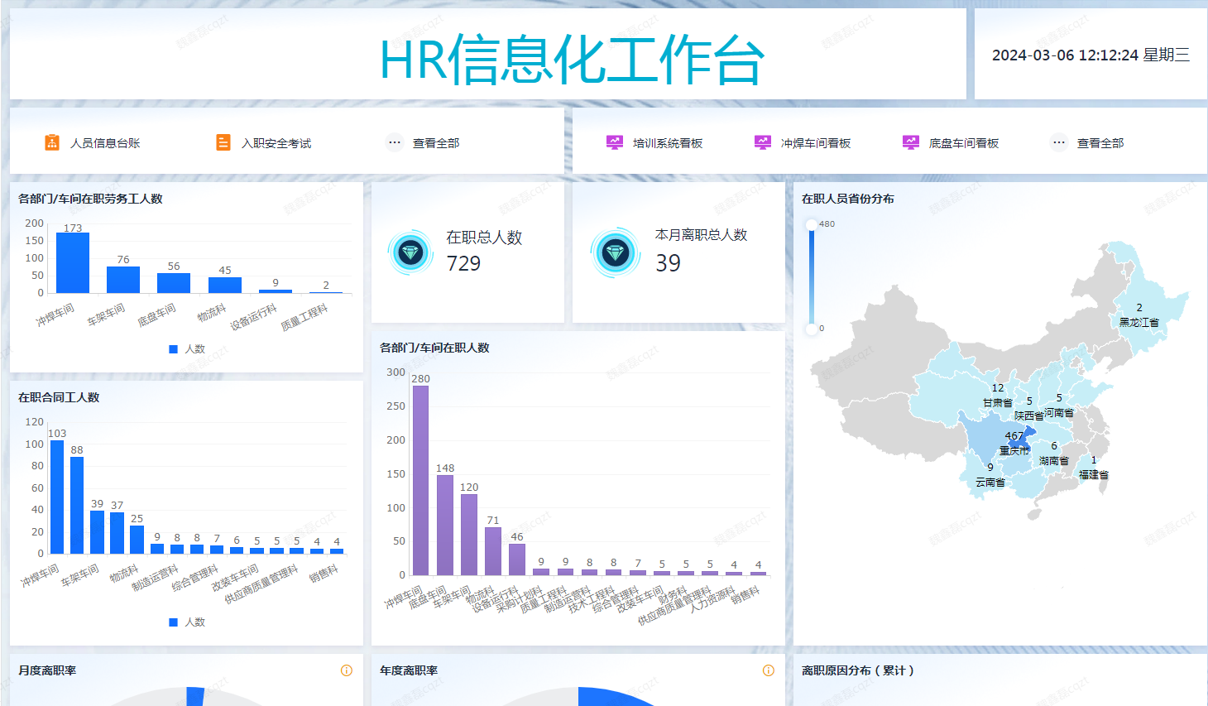This screenshot has height=706, width=1208.
Task: Adjust the map color scale slider
Action: [813, 273]
